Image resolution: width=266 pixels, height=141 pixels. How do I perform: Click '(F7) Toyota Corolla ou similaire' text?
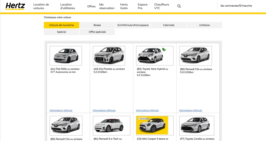(x=197, y=139)
